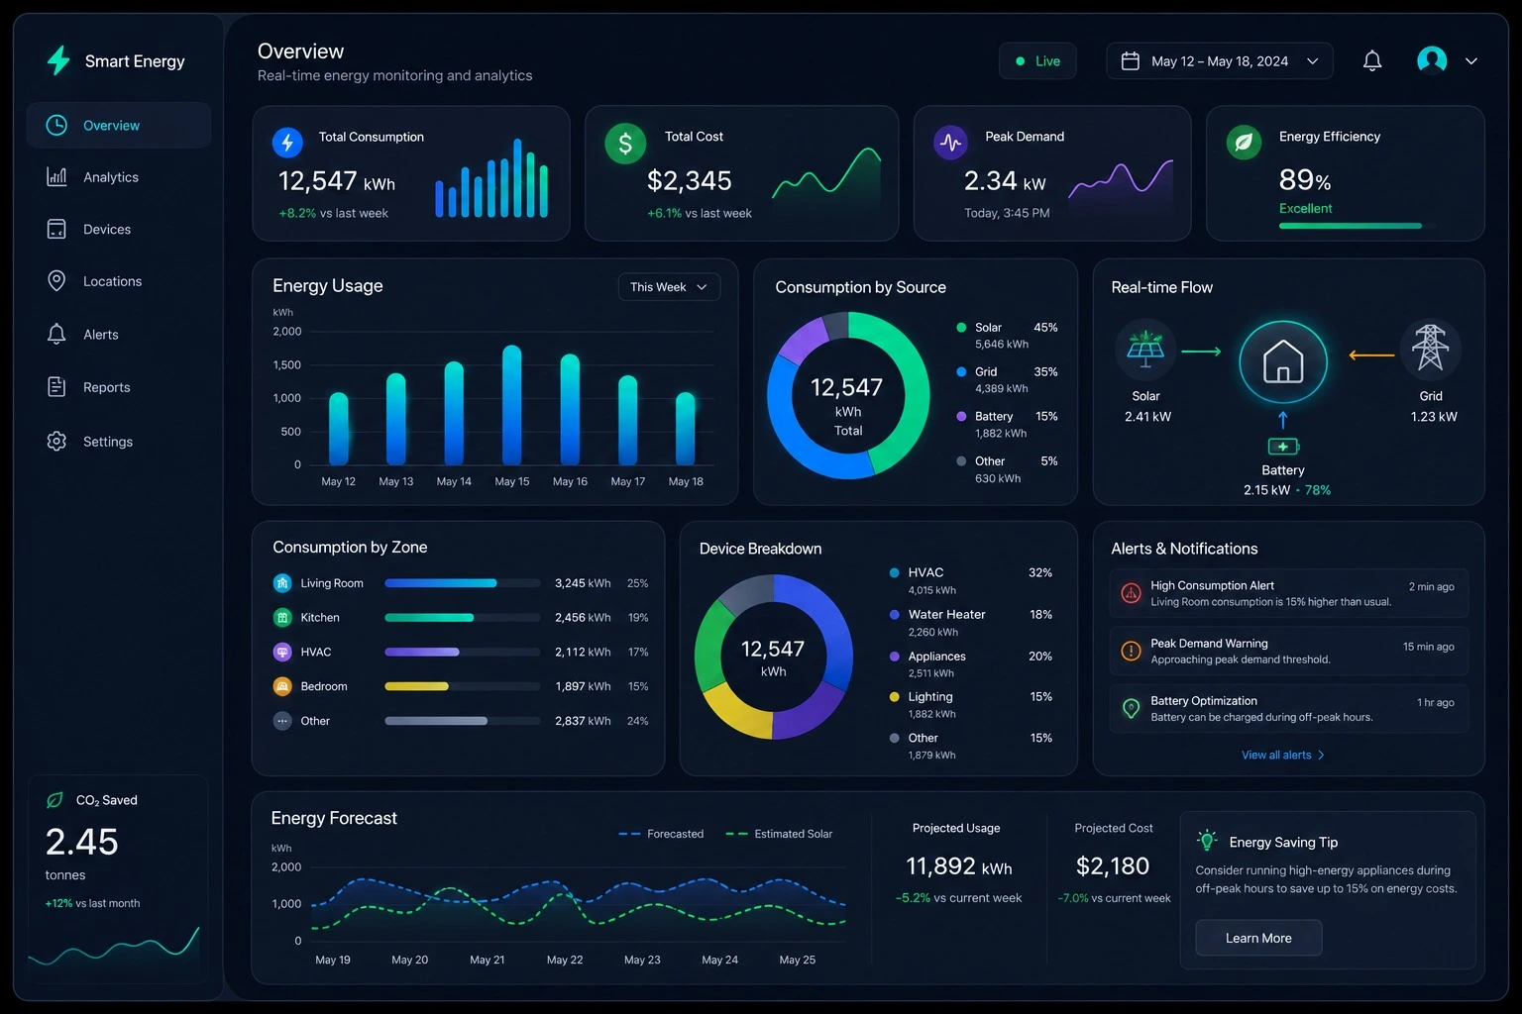Click the Living Room consumption bar
This screenshot has height=1014, width=1522.
(462, 583)
